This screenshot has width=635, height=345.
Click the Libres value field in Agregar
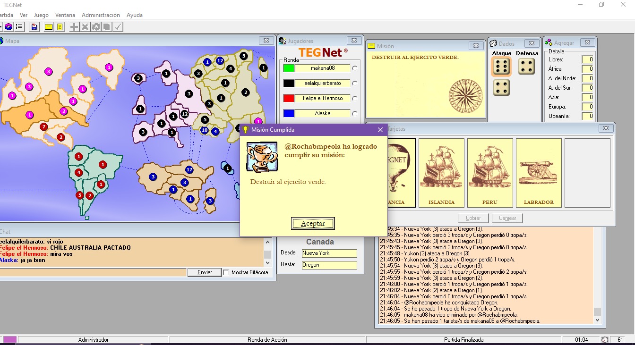pos(587,59)
